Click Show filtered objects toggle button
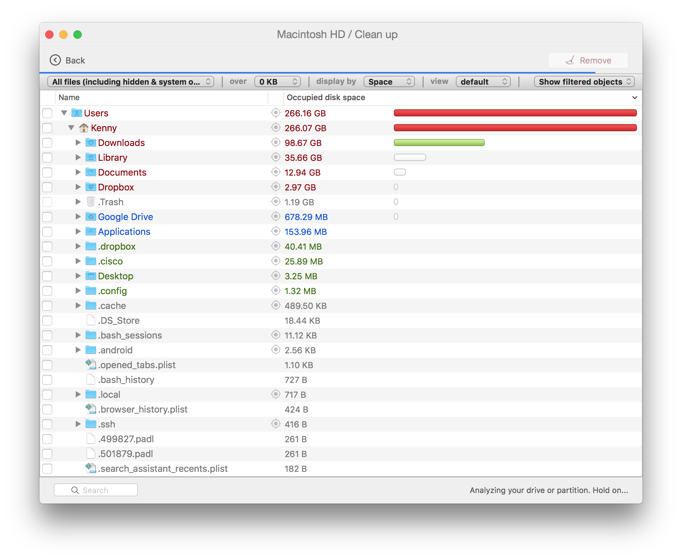The image size is (682, 560). click(584, 81)
